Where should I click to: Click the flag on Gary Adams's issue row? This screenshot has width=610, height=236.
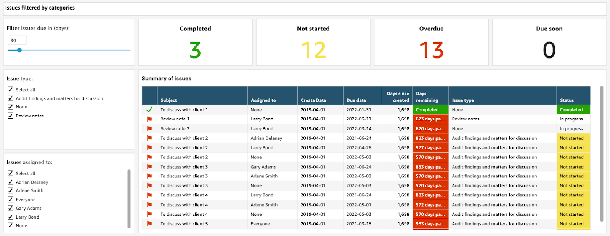149,167
